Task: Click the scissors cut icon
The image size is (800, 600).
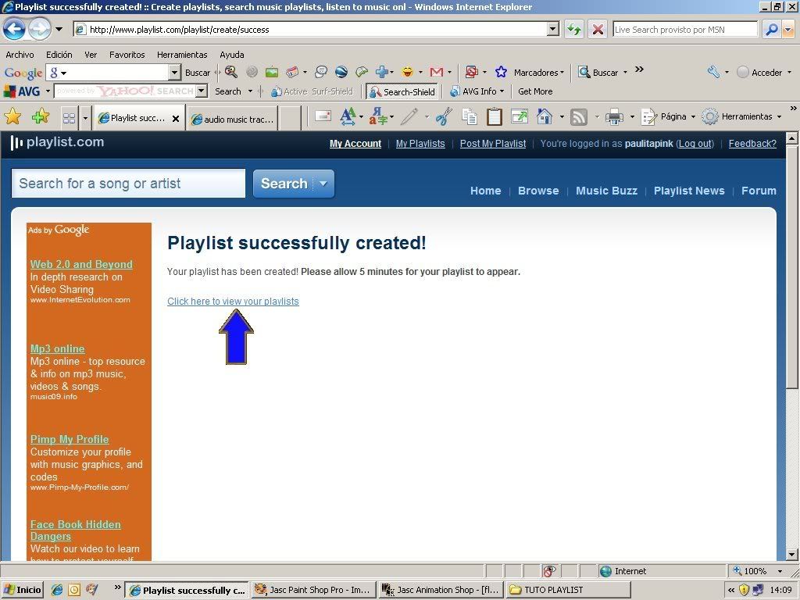Action: coord(444,117)
